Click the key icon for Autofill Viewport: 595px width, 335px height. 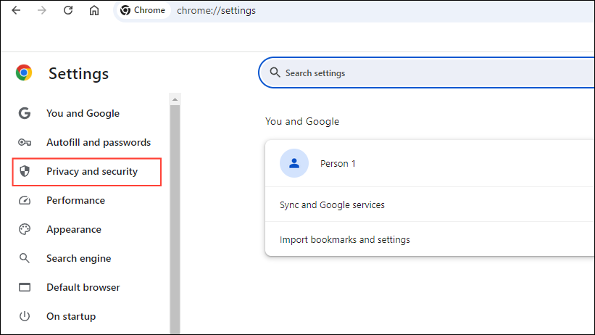[x=25, y=142]
